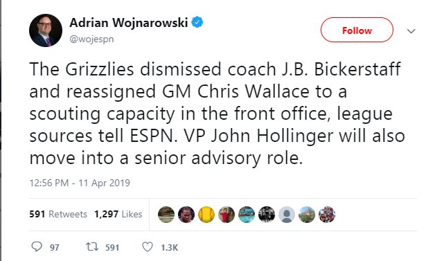444x261 pixels.
Task: Open the 12:56 PM - 11 Apr 2019 timestamp
Action: pyautogui.click(x=80, y=183)
